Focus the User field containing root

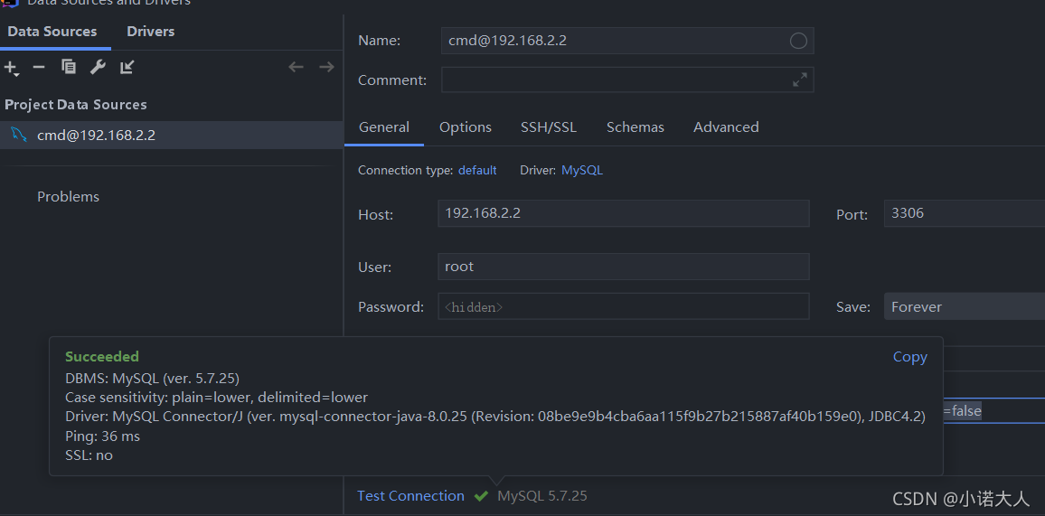(x=623, y=267)
